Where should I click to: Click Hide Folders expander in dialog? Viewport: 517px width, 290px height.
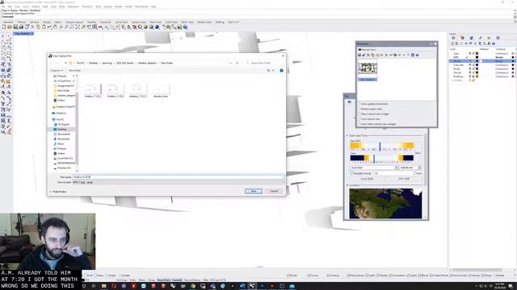tap(58, 192)
